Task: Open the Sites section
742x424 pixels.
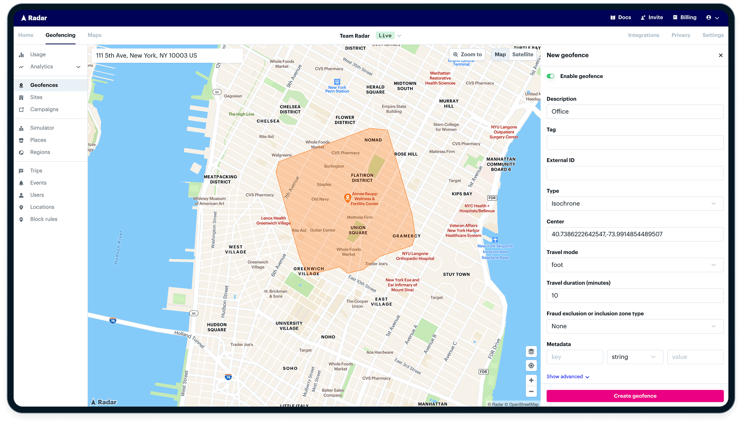Action: (x=36, y=97)
